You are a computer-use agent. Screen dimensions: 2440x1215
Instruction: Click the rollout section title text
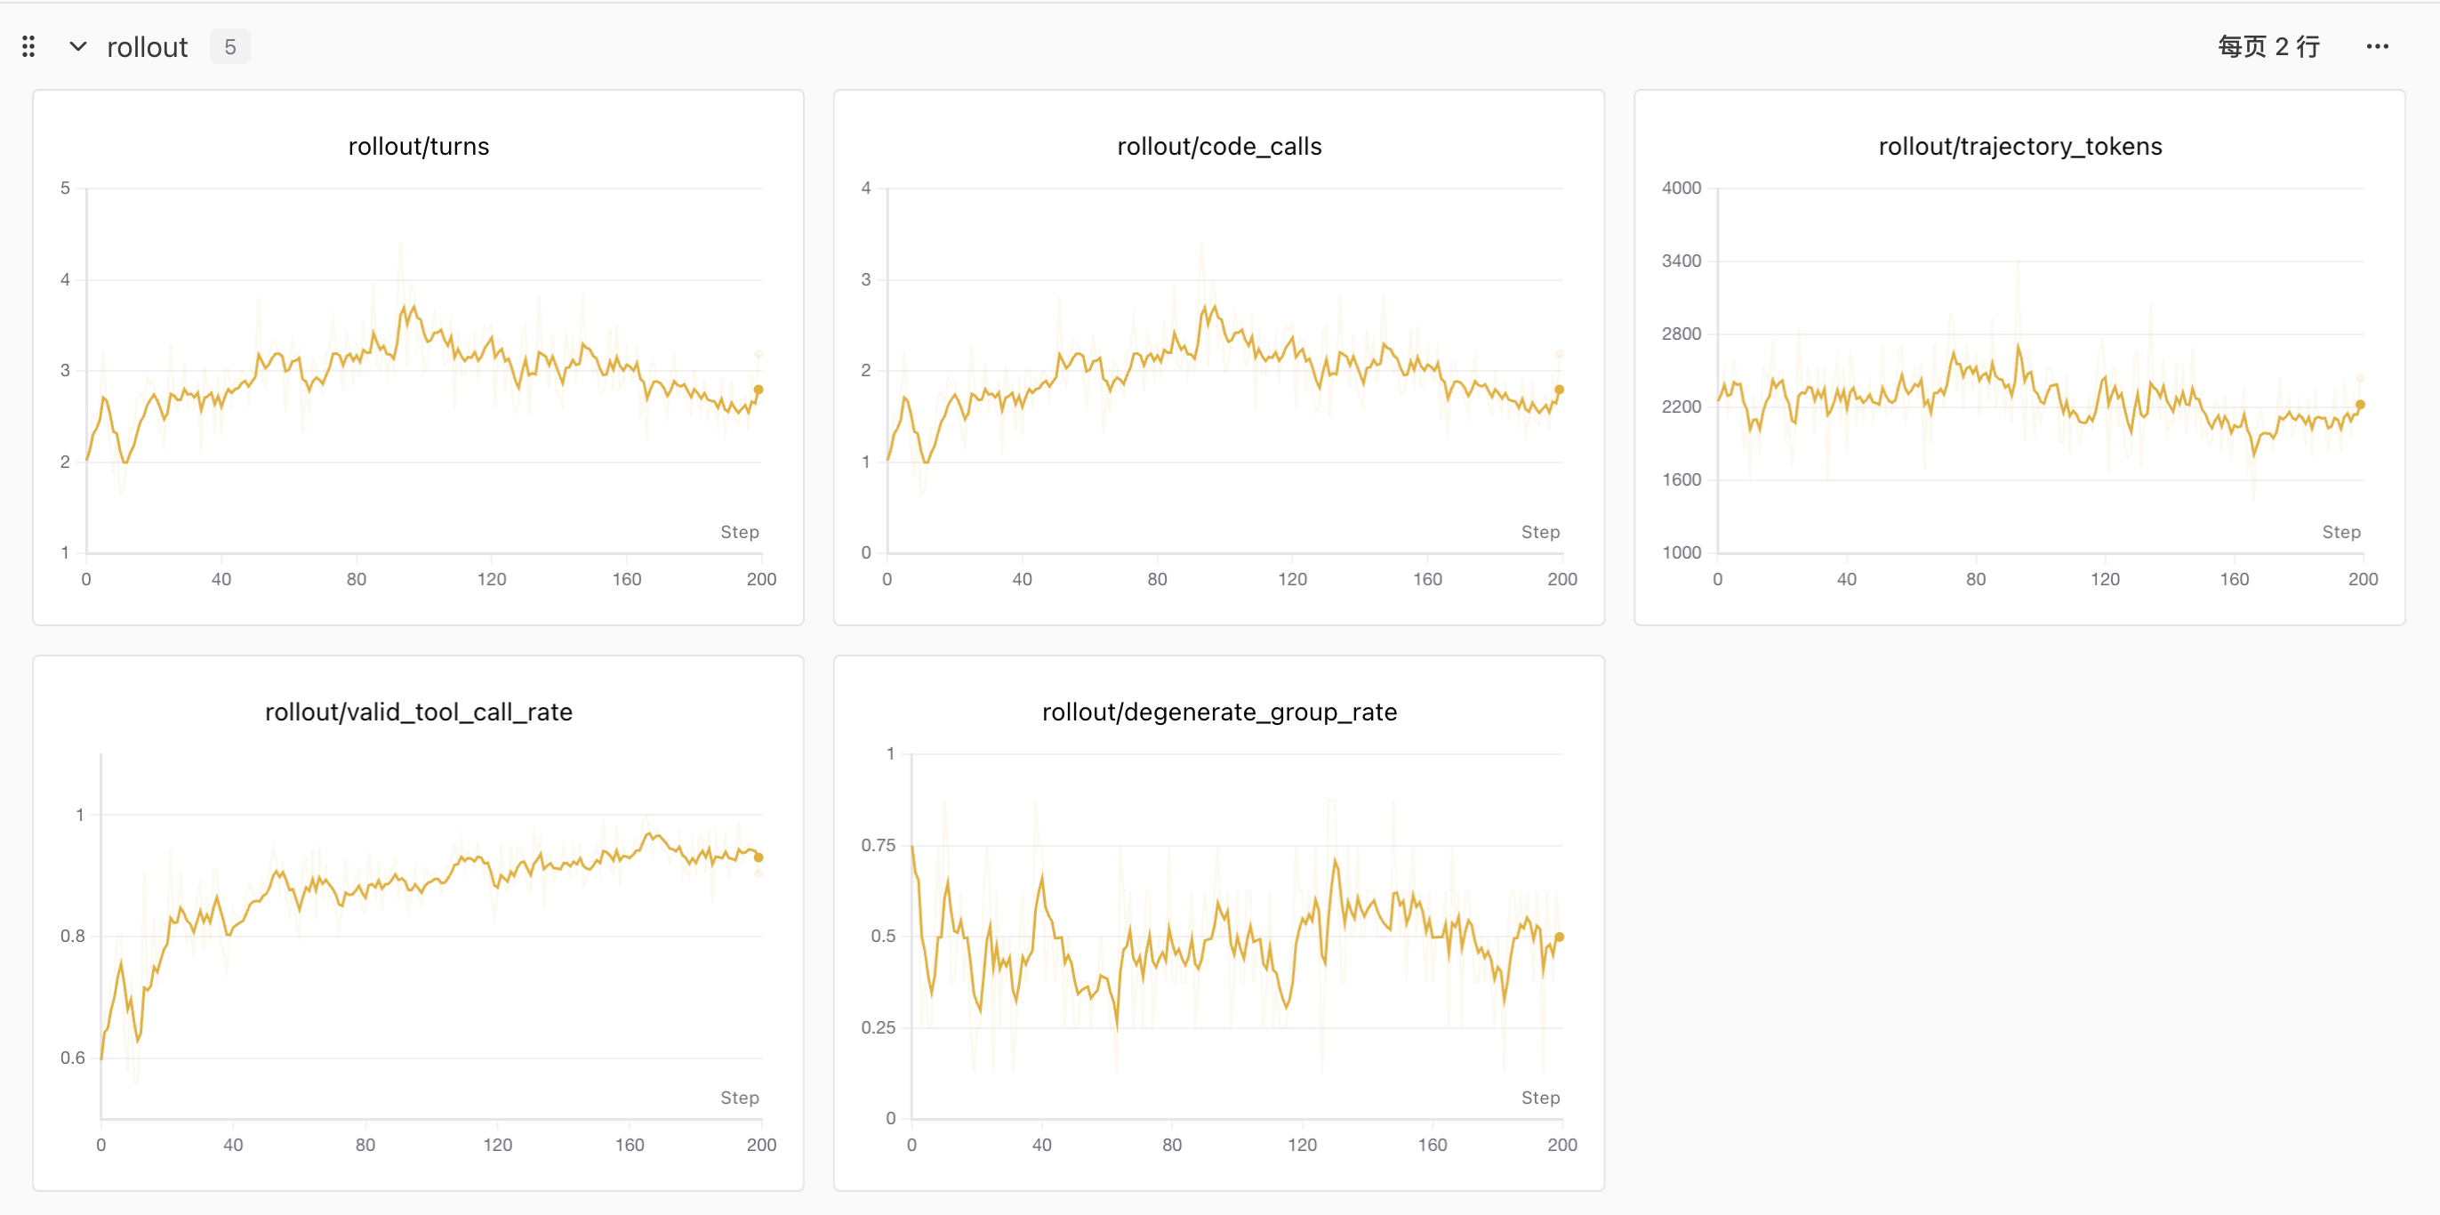tap(148, 47)
